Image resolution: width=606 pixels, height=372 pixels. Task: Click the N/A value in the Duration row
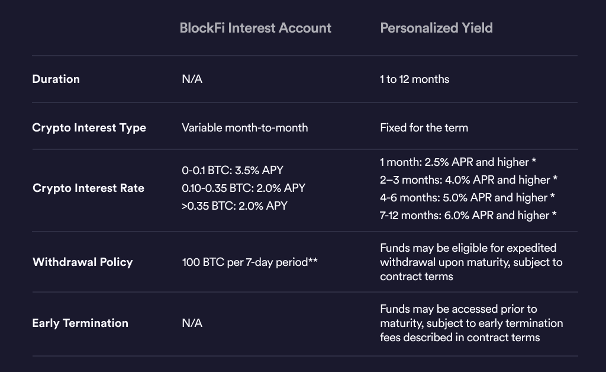point(192,79)
